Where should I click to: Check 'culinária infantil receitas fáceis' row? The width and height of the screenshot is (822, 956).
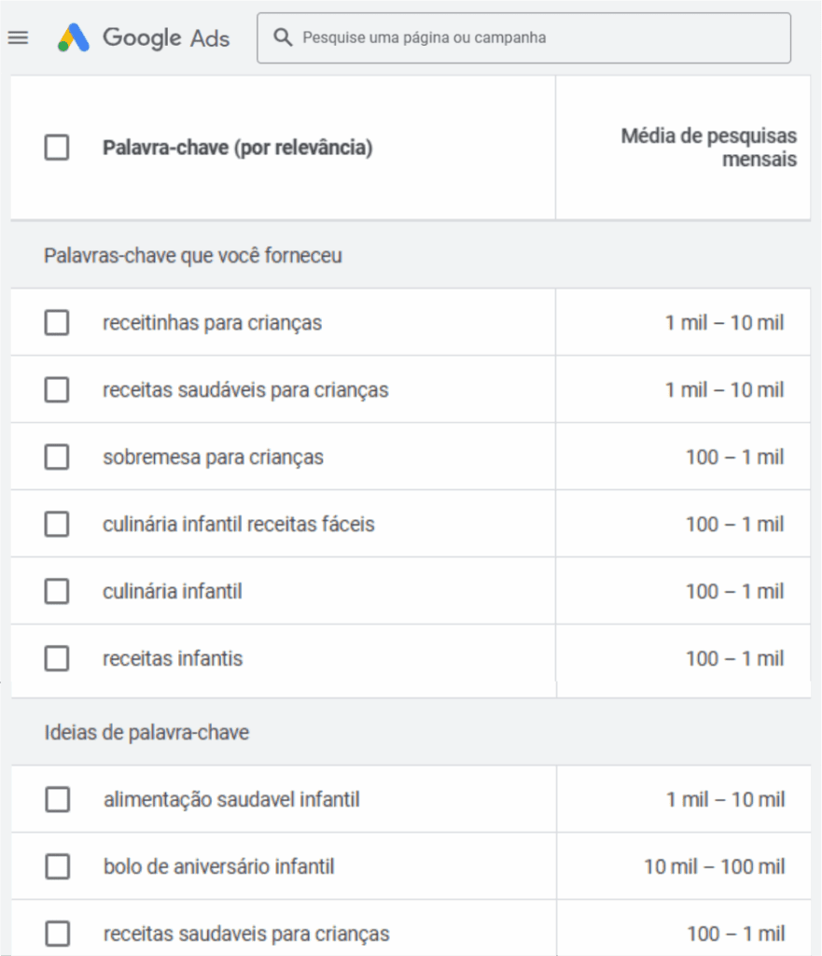(57, 525)
